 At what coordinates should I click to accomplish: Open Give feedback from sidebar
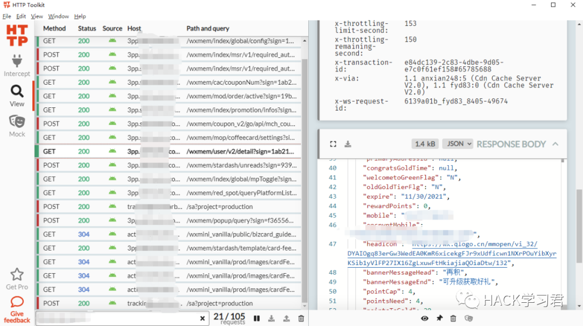[x=17, y=308]
